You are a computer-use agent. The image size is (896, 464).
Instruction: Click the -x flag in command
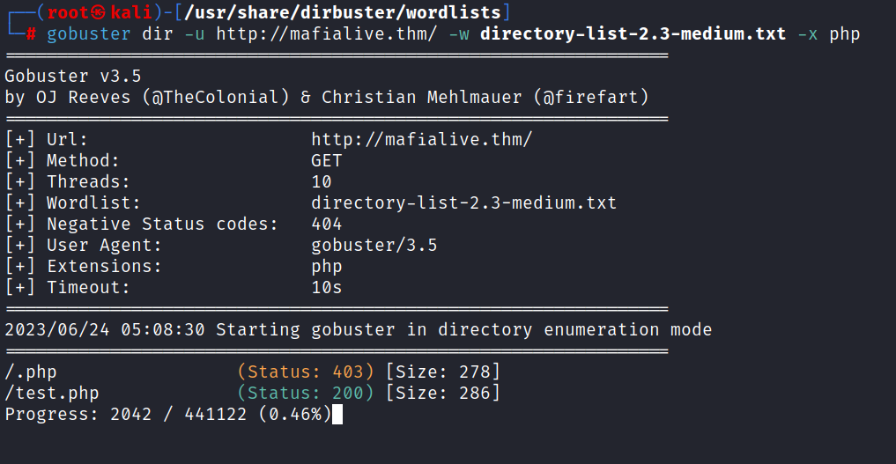[808, 34]
